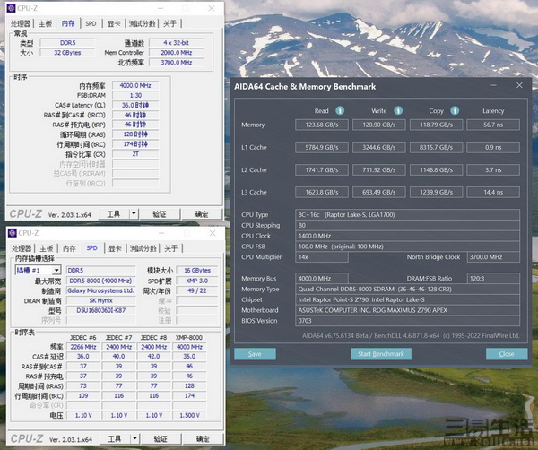Click CPU Clock 1400.0 MHz value
The image size is (538, 450).
[x=407, y=236]
